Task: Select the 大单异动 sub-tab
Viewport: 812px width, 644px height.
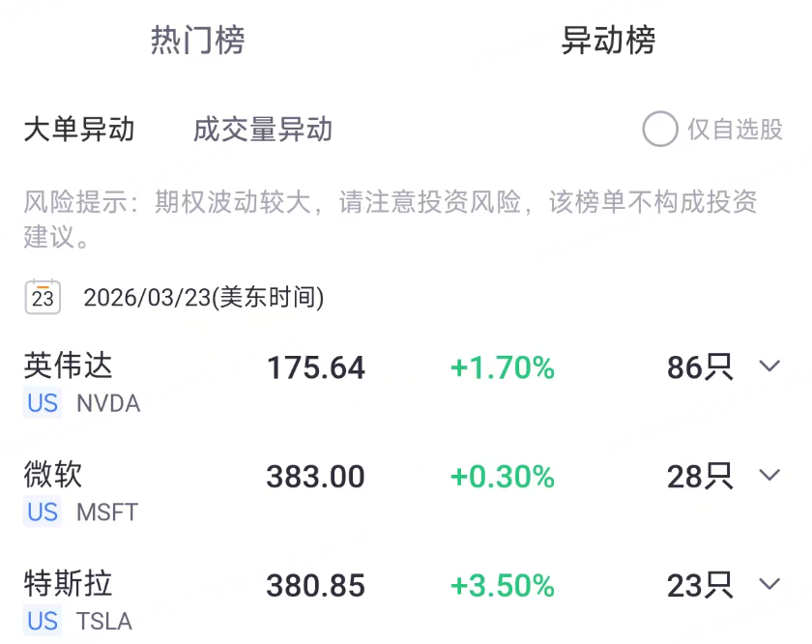Action: tap(79, 130)
